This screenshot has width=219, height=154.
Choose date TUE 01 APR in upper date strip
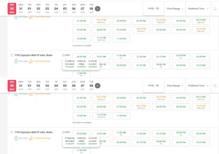tap(30, 9)
